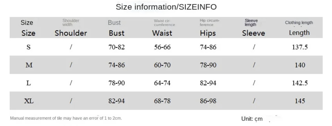This screenshot has height=126, width=332.
Task: Click the 137.5 length value
Action: coord(300,47)
